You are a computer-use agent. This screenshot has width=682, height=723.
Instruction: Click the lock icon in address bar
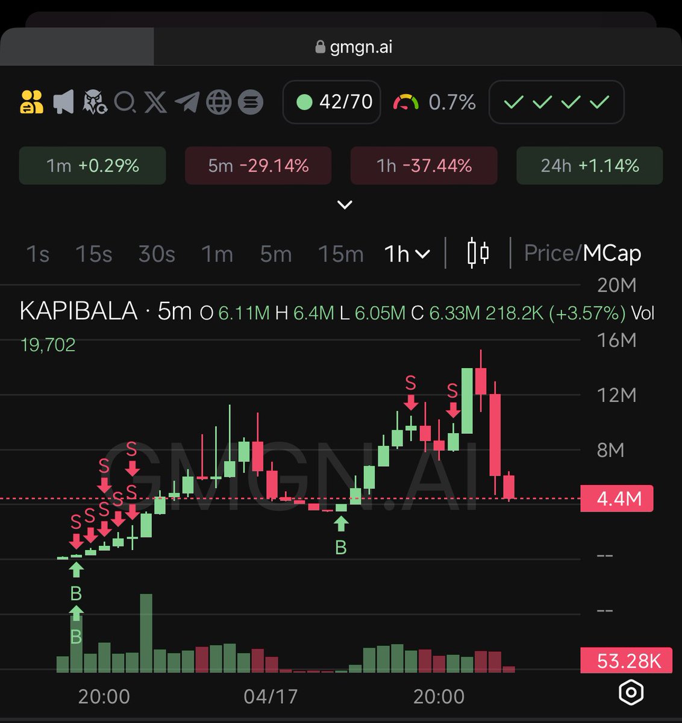tap(321, 47)
